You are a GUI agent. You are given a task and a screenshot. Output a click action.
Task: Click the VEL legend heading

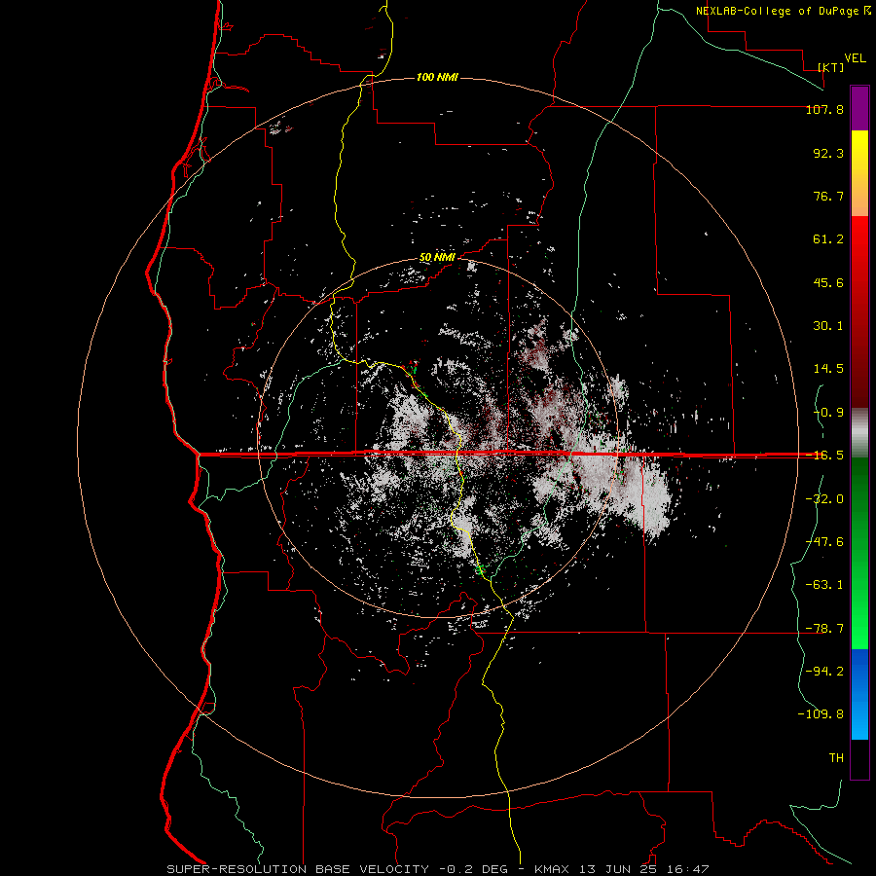(x=855, y=58)
